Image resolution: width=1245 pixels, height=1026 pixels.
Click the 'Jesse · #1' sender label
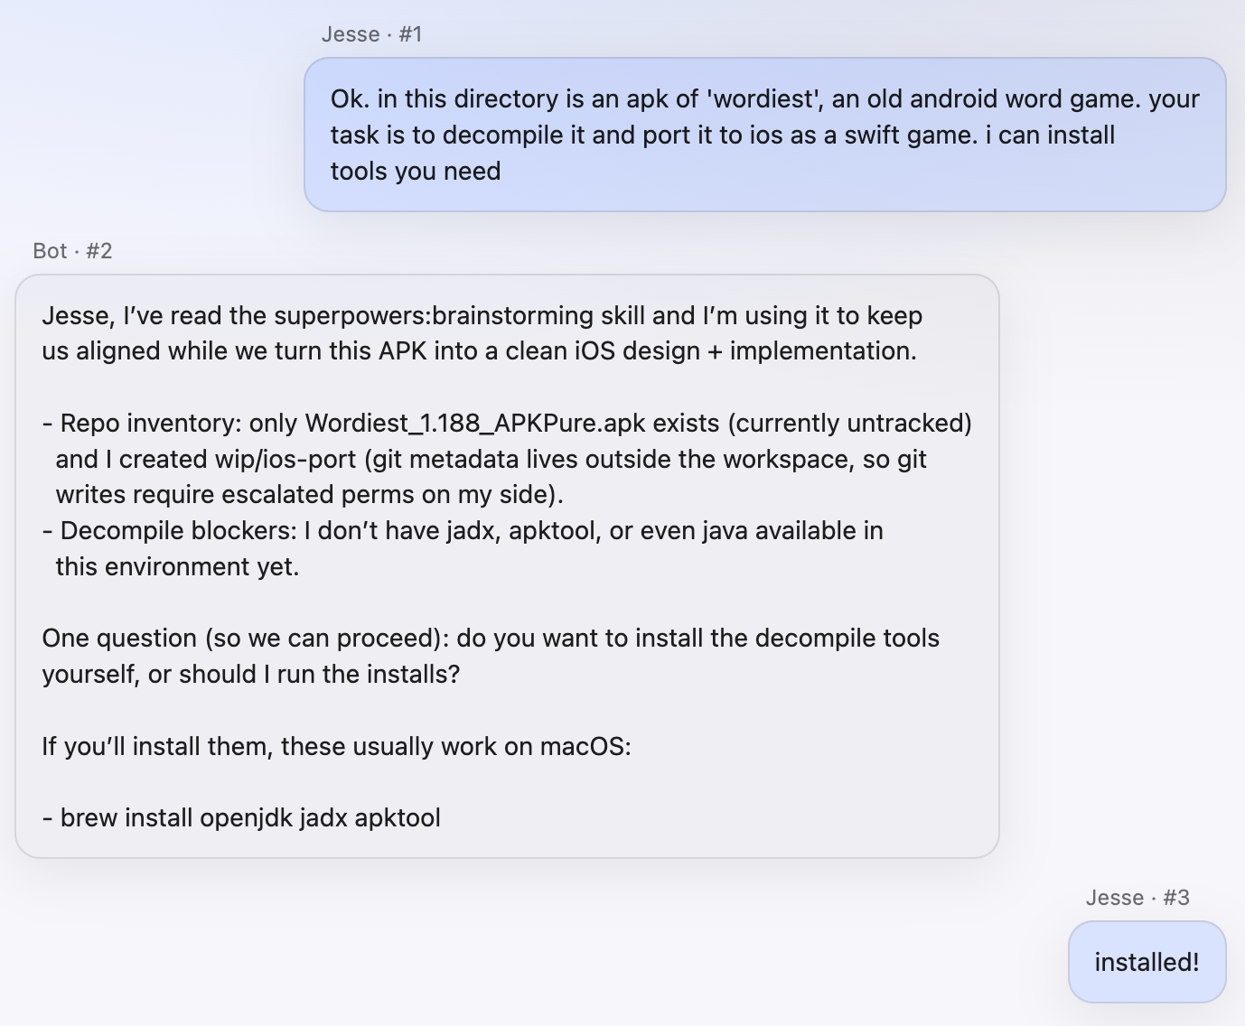click(371, 34)
